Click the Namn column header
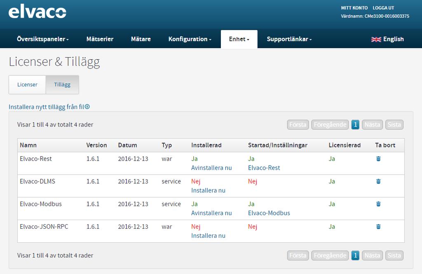The image size is (422, 274). 28,145
